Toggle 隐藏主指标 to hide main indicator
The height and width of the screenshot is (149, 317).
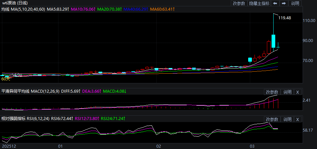point(259,3)
